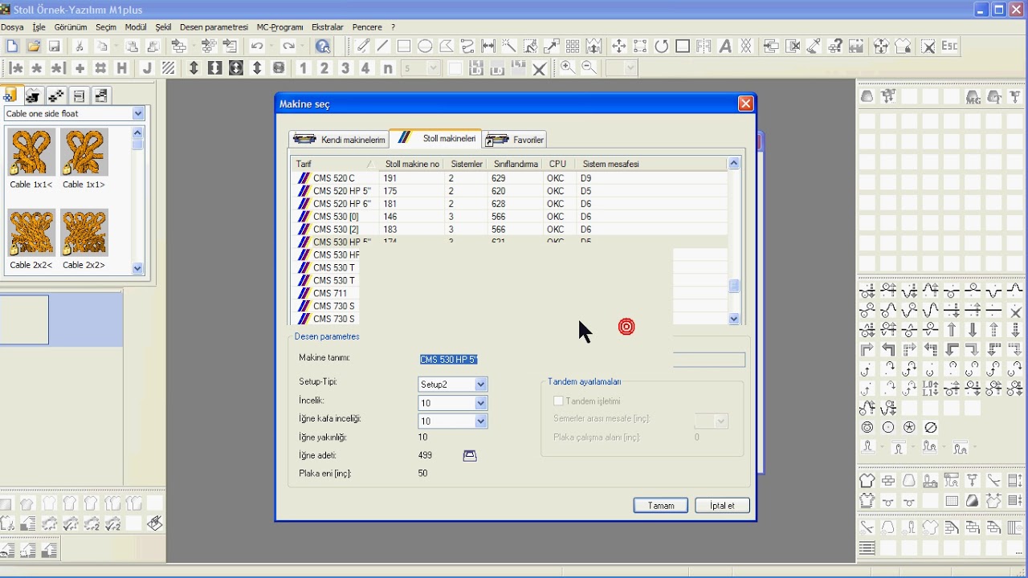Click the number 1 system icon

(x=304, y=68)
